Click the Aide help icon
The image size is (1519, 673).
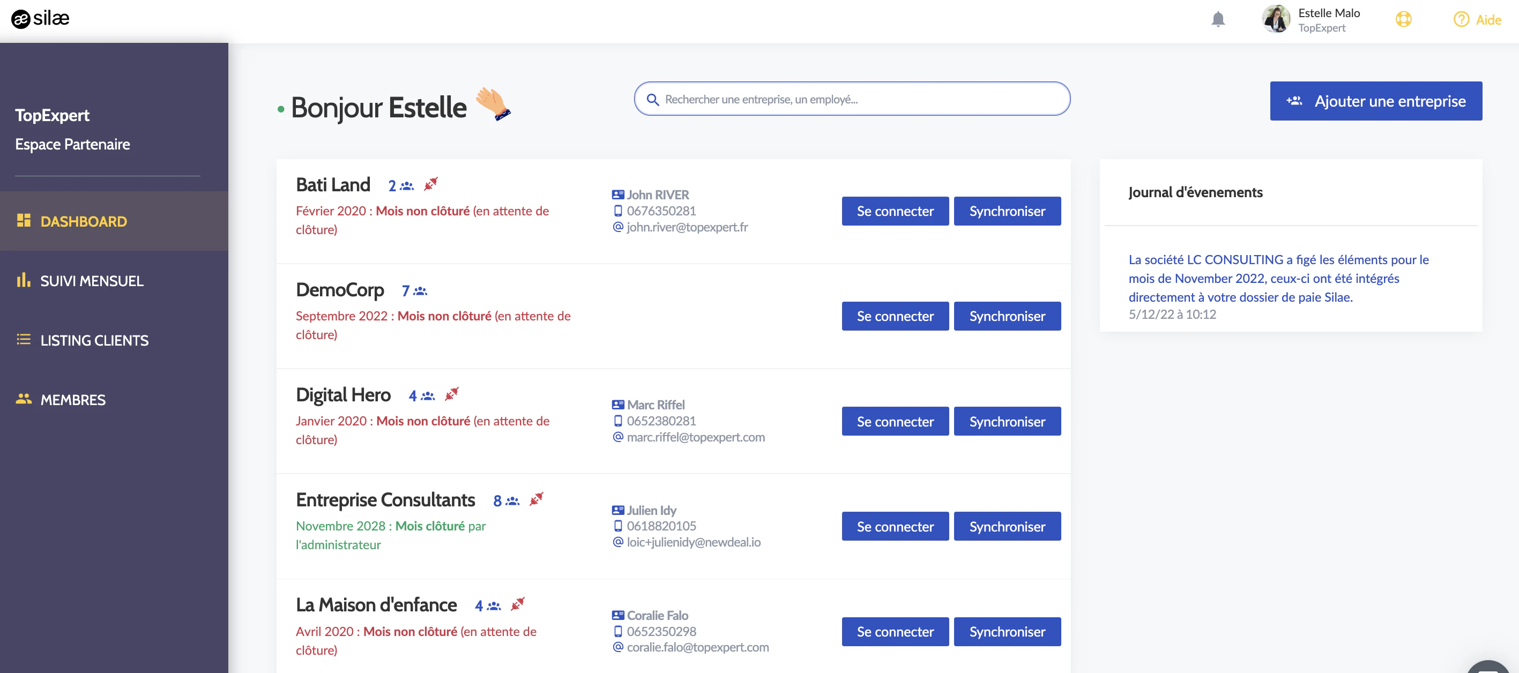(x=1461, y=19)
